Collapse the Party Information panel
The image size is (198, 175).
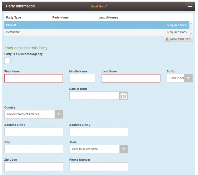click(x=190, y=6)
